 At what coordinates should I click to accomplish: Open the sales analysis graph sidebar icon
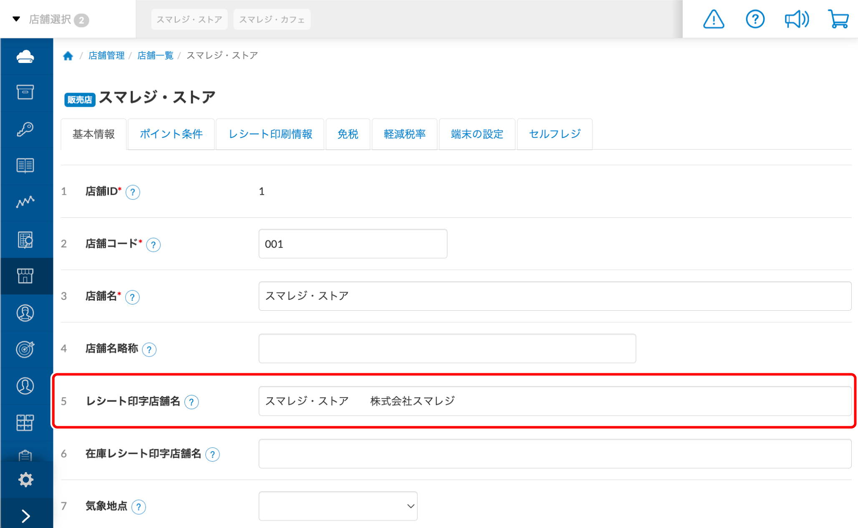(25, 202)
